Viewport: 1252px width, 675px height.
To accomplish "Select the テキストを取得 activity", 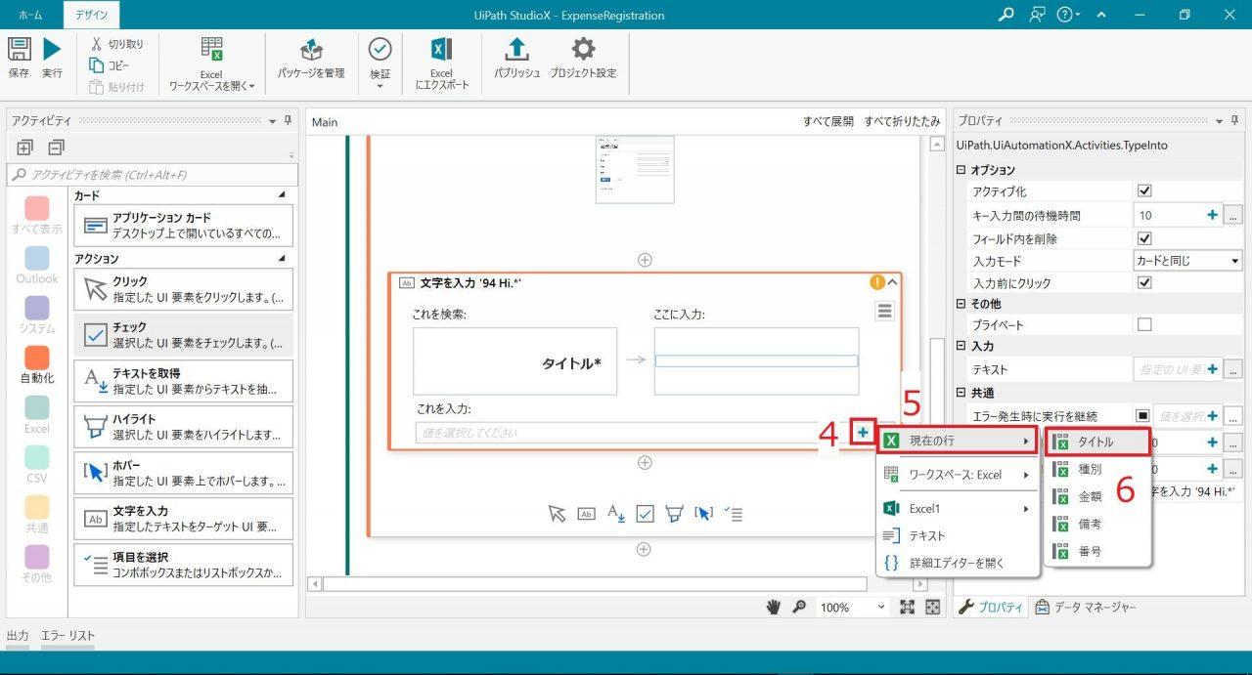I will (183, 381).
